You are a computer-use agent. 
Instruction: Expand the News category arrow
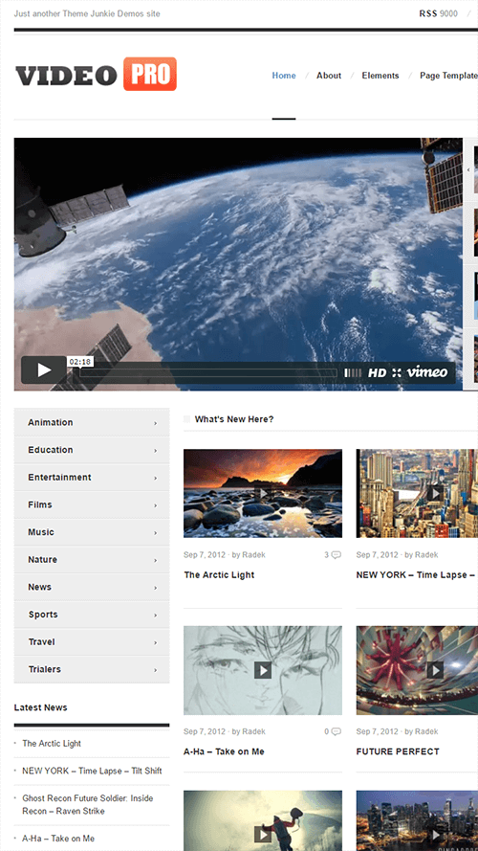pos(156,588)
